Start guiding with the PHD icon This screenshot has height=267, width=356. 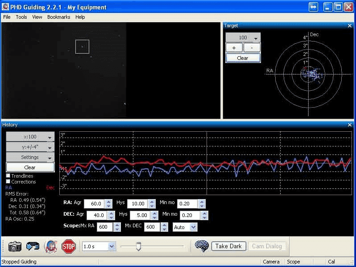[x=50, y=246]
